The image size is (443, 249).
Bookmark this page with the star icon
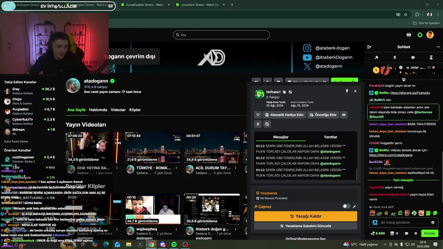(406, 15)
